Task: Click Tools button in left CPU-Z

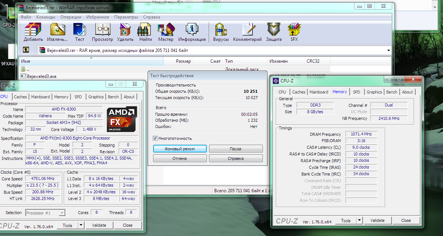Action: 67,225
